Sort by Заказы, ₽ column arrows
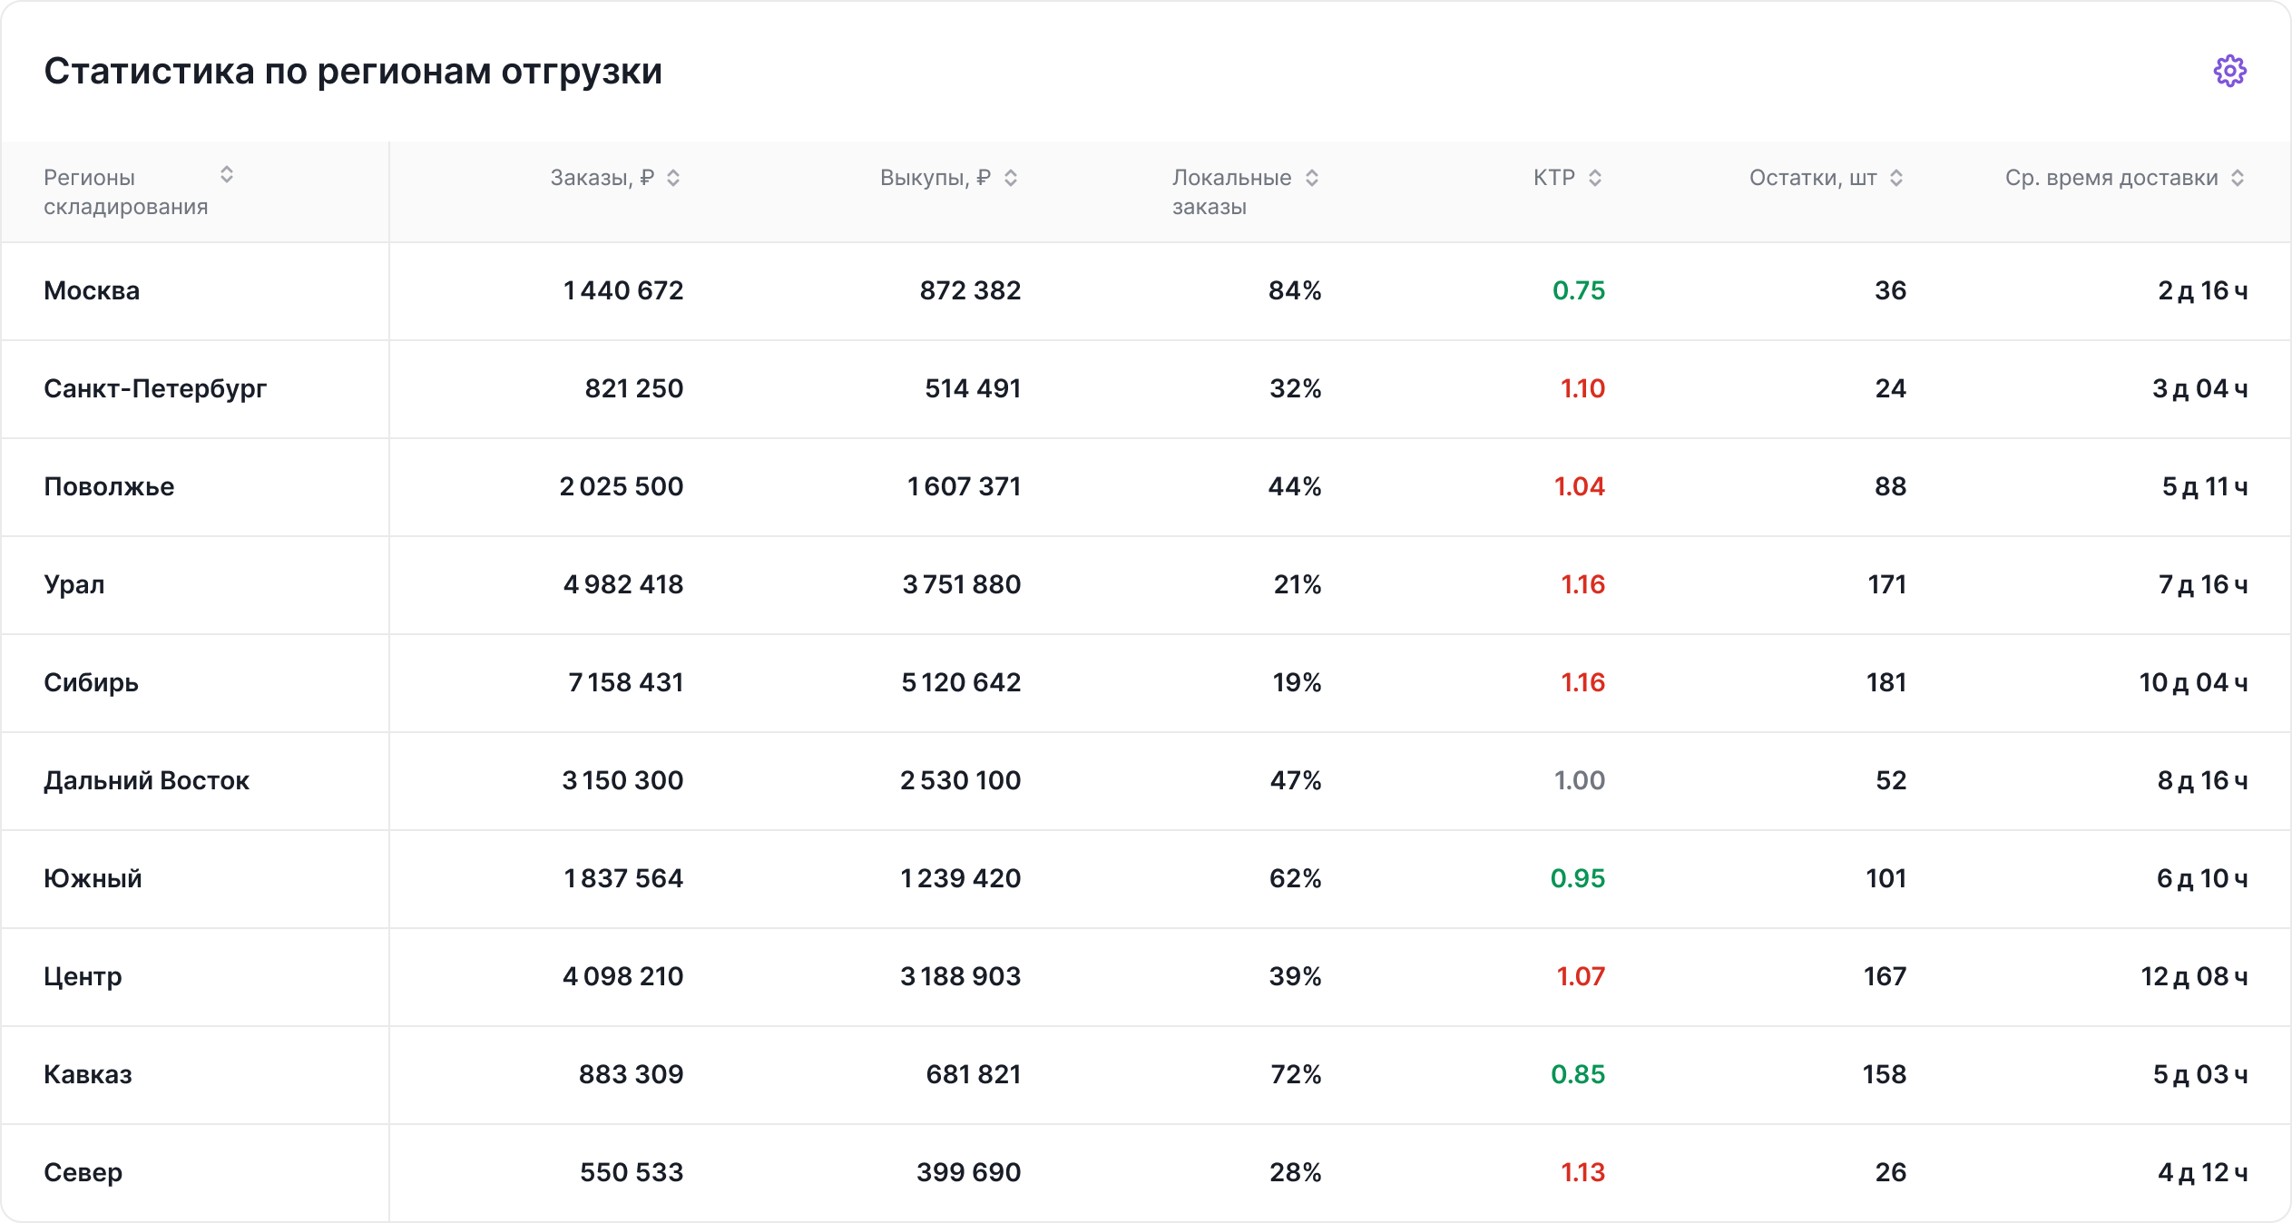Screen dimensions: 2292x1223 pyautogui.click(x=673, y=178)
